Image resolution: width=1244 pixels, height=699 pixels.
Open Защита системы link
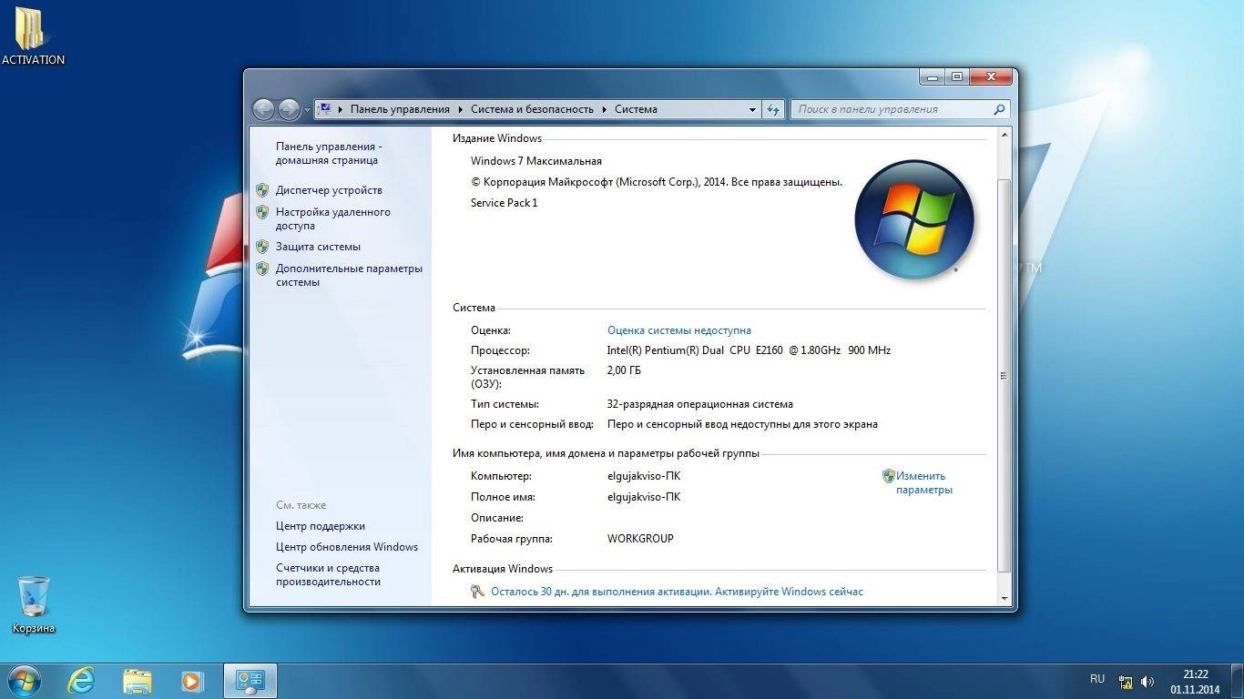coord(318,247)
